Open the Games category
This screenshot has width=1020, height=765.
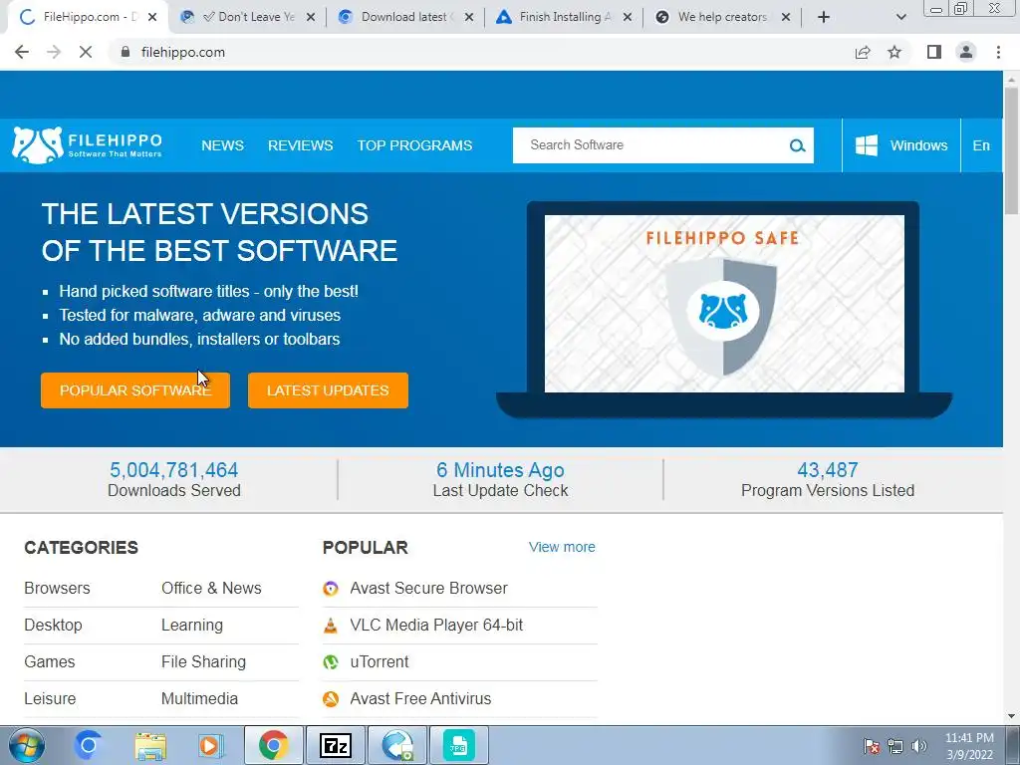click(x=50, y=661)
